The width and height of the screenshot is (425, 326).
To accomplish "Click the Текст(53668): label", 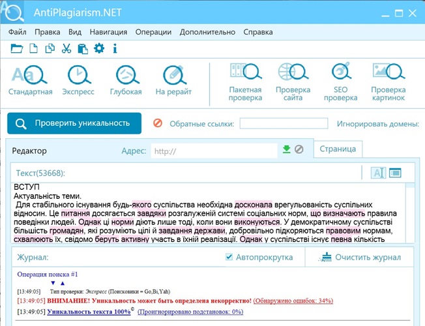I will (40, 173).
